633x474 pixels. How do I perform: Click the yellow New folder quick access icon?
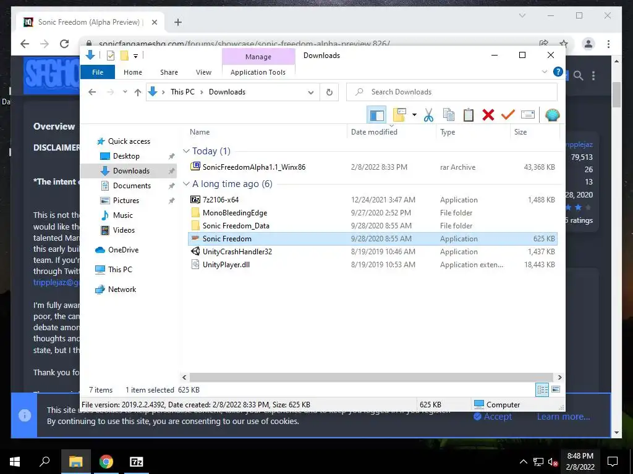click(124, 56)
